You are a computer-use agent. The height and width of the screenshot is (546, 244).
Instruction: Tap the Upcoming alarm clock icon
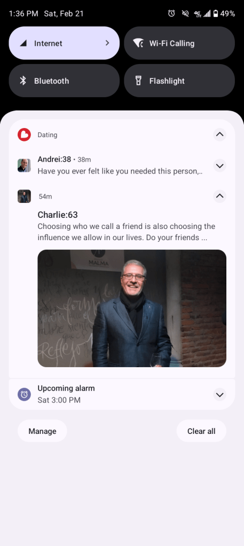(24, 394)
